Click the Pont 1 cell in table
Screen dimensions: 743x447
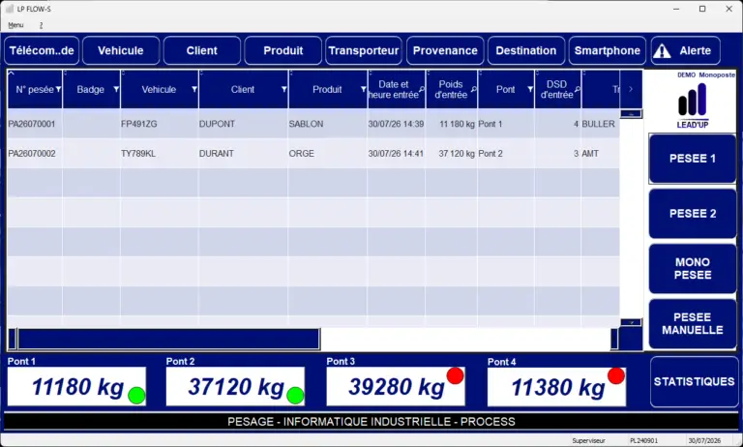[506, 124]
